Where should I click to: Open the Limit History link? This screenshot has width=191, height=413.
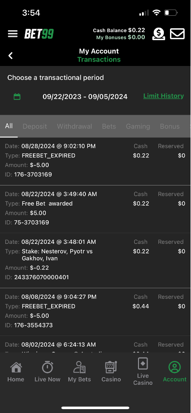pos(163,96)
